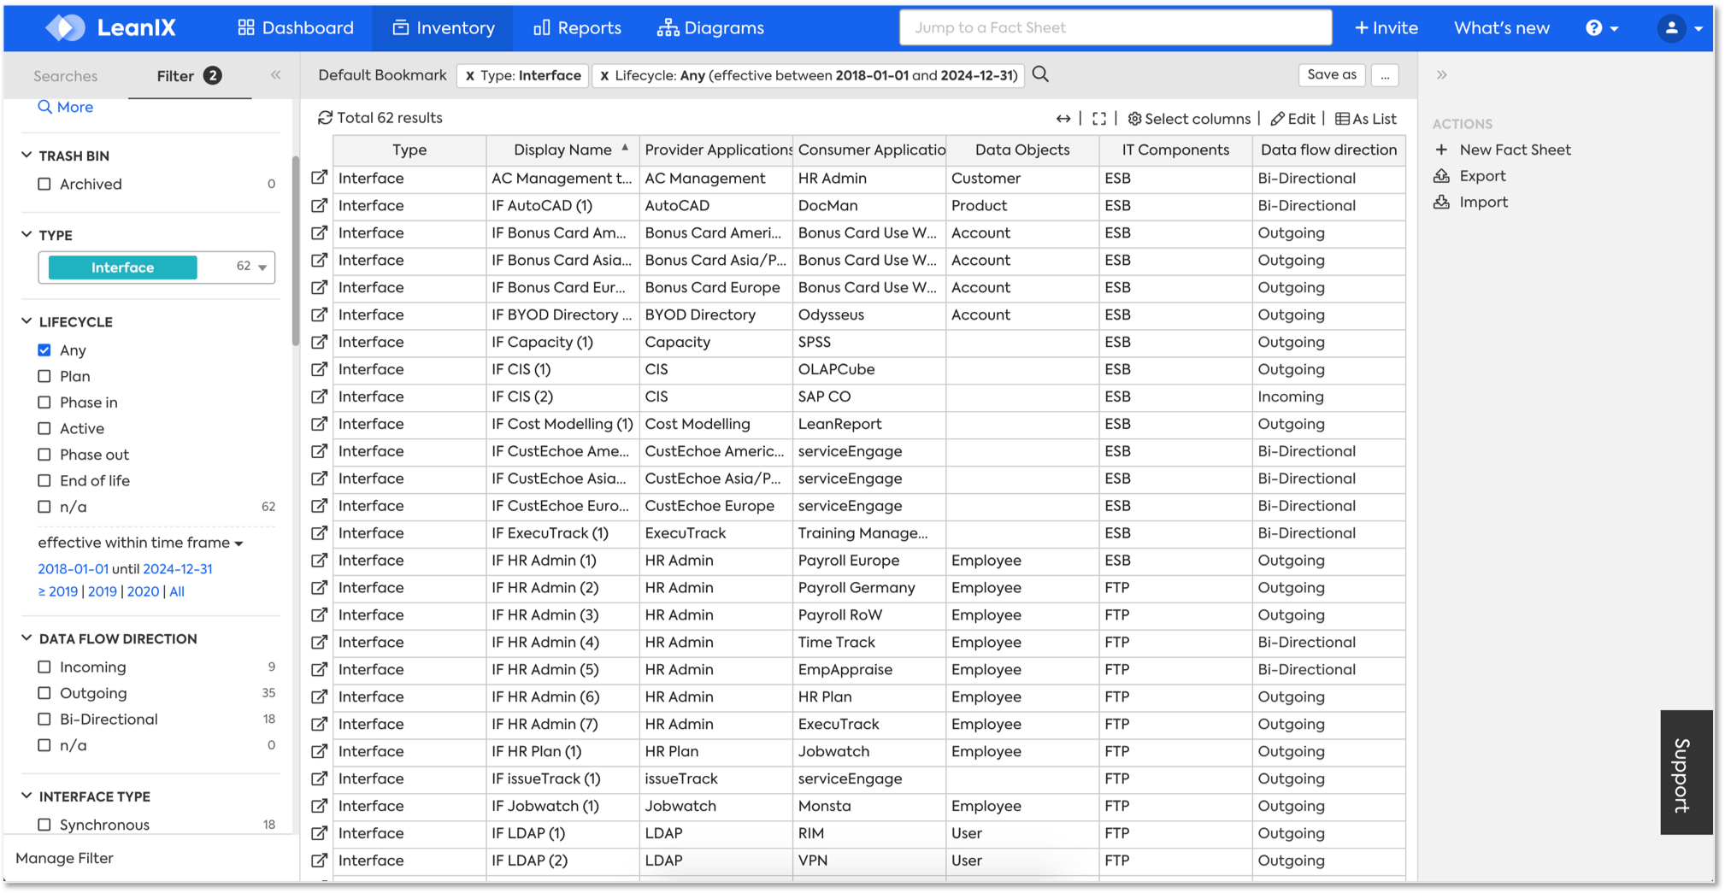Remove the Type: Interface filter chip
Viewport: 1725px width, 893px height.
(470, 76)
